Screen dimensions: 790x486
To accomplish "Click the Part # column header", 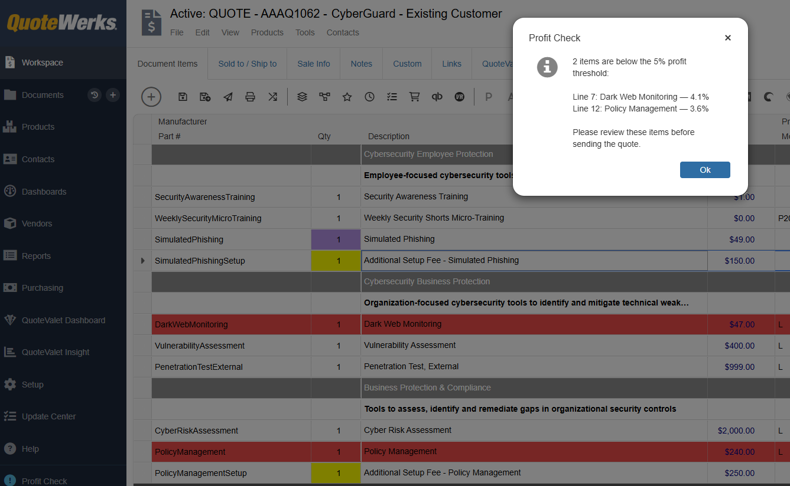I will point(170,136).
